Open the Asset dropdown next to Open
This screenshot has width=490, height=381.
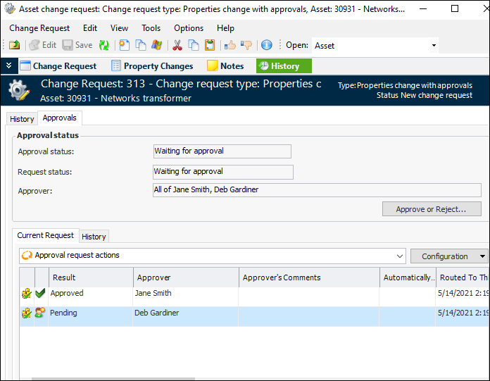(434, 46)
